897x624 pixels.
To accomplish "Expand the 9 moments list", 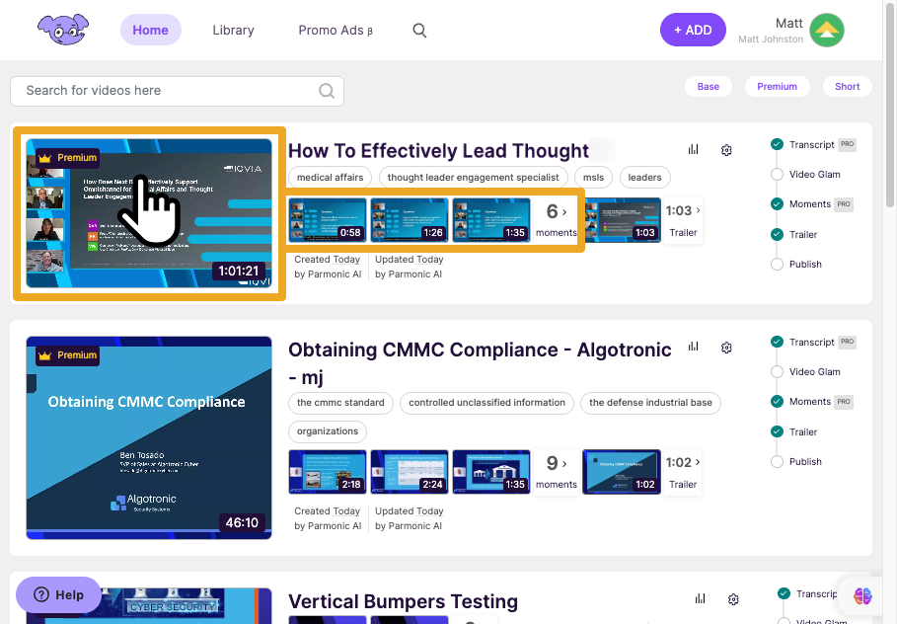I will (556, 472).
